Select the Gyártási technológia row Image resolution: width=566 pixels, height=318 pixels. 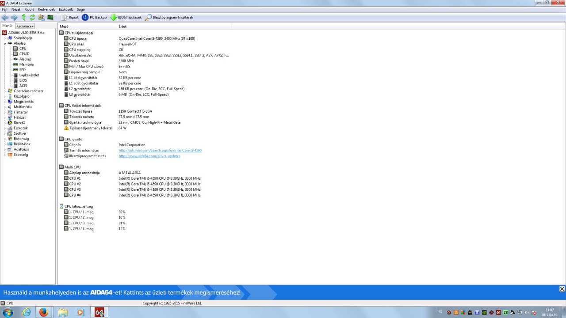[x=145, y=122]
